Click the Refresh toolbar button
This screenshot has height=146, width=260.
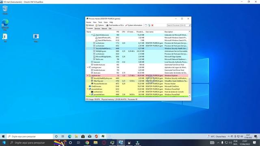click(90, 25)
